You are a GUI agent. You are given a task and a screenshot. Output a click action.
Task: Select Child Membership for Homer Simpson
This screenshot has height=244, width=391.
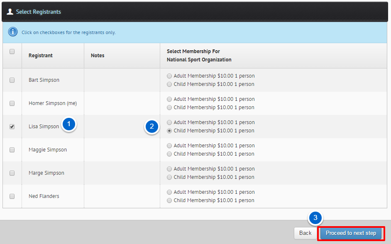[169, 107]
